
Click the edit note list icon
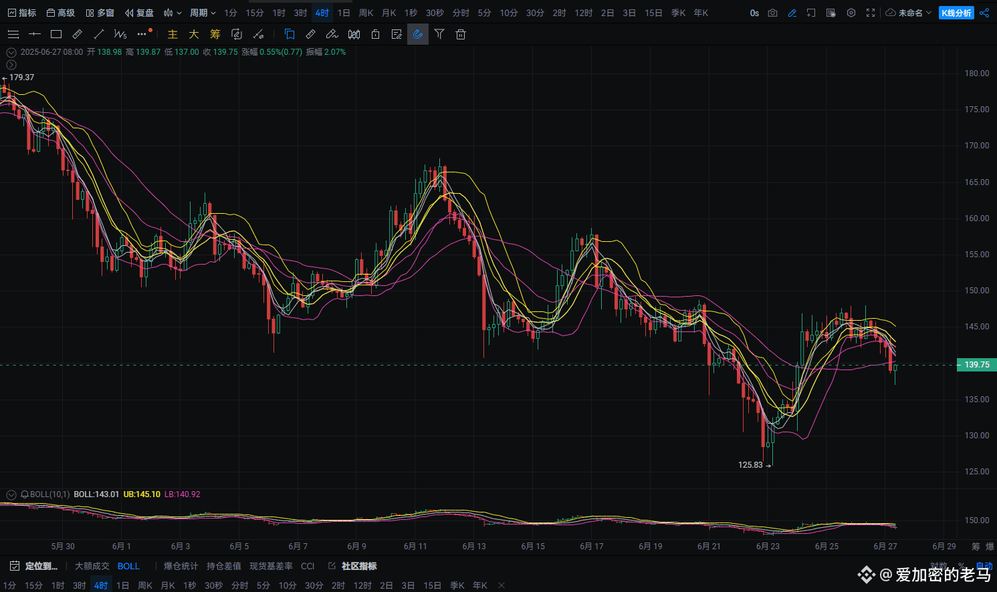point(397,34)
